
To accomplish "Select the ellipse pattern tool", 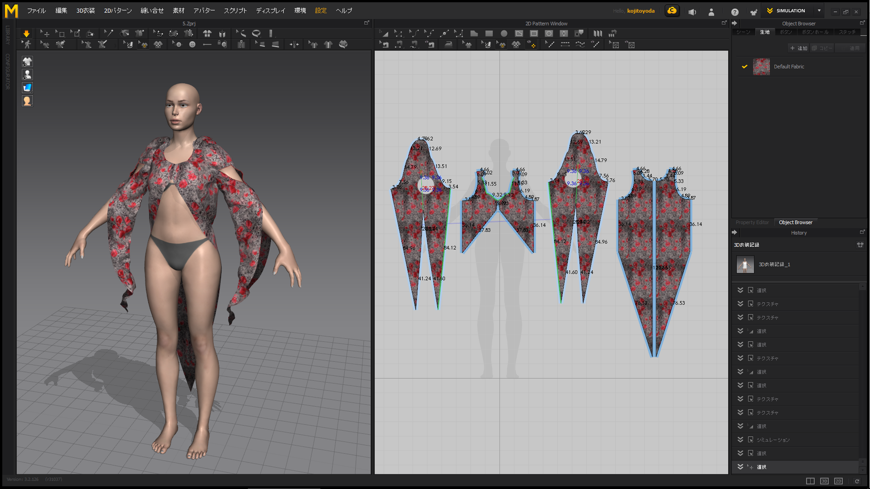I will (504, 34).
